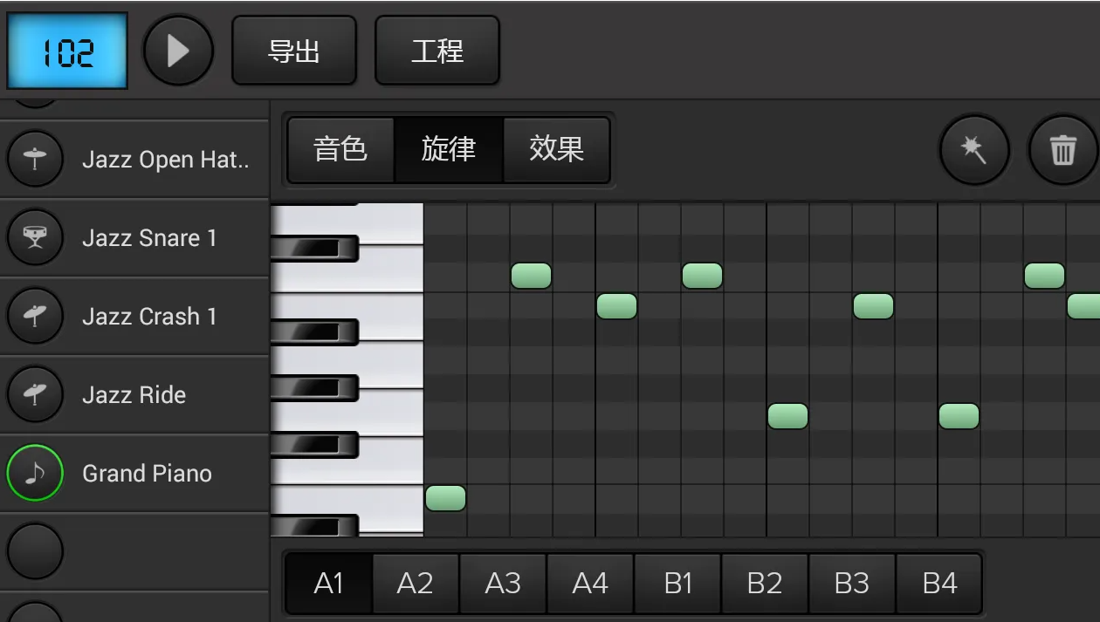Tap the bottommost black piano key
1100x622 pixels.
[314, 526]
